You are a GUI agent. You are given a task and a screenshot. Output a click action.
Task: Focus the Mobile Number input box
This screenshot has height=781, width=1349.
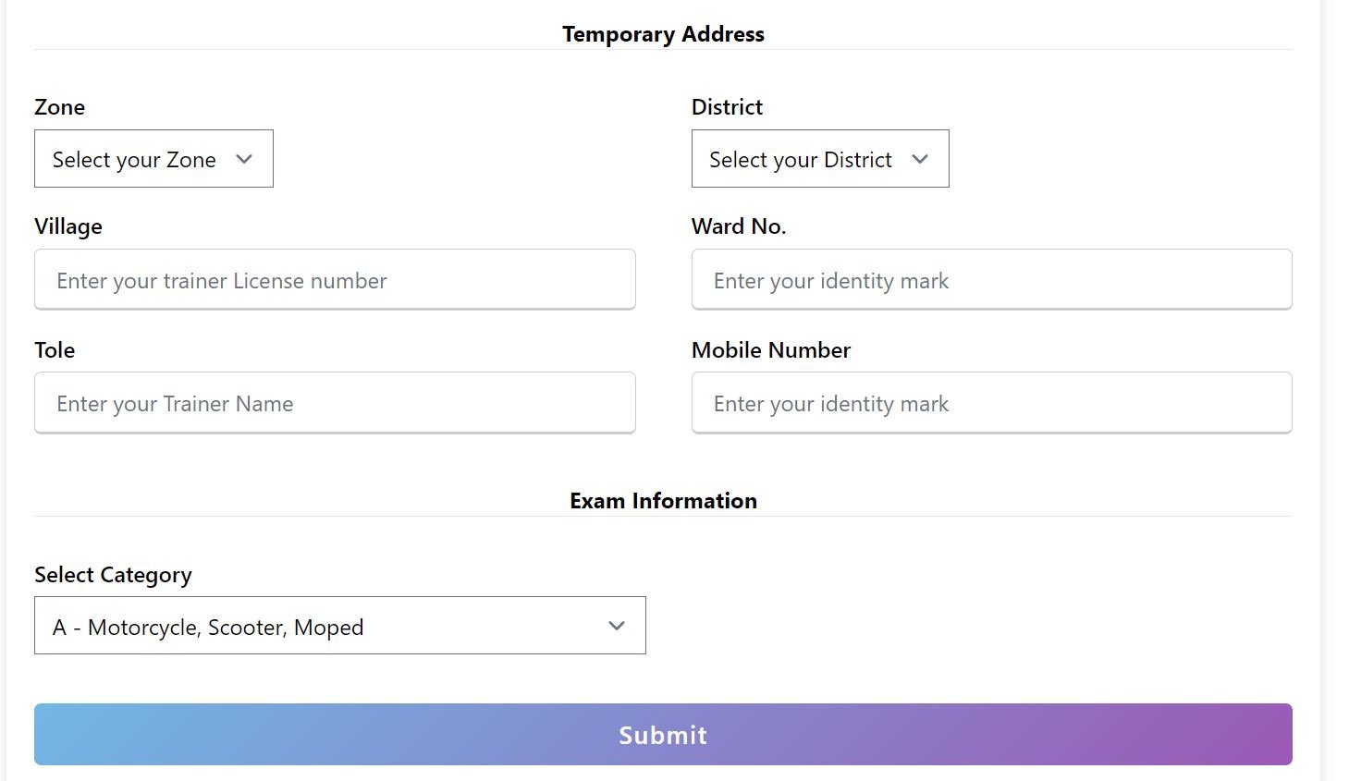[991, 403]
